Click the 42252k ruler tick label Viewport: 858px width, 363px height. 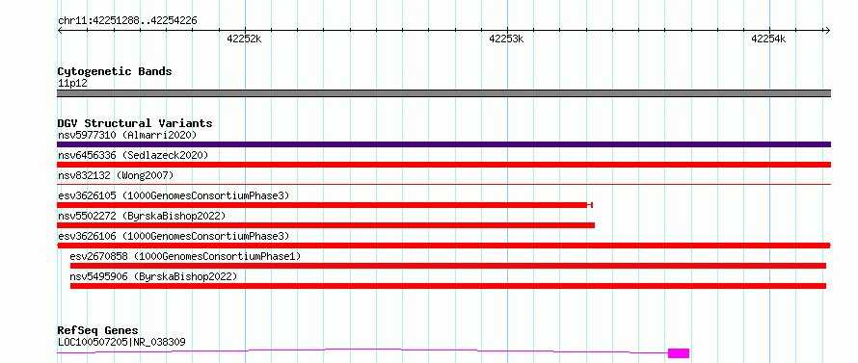tap(244, 39)
